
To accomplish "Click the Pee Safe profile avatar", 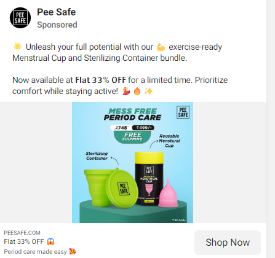I will click(20, 18).
